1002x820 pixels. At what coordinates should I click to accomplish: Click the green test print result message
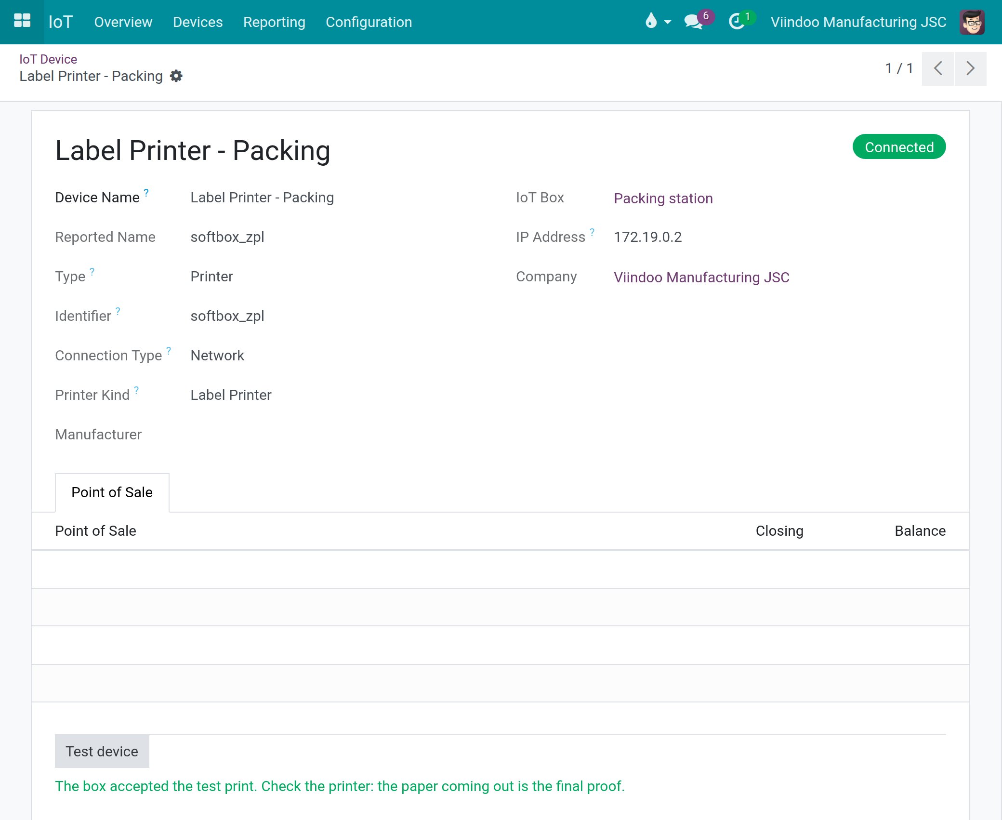tap(340, 786)
